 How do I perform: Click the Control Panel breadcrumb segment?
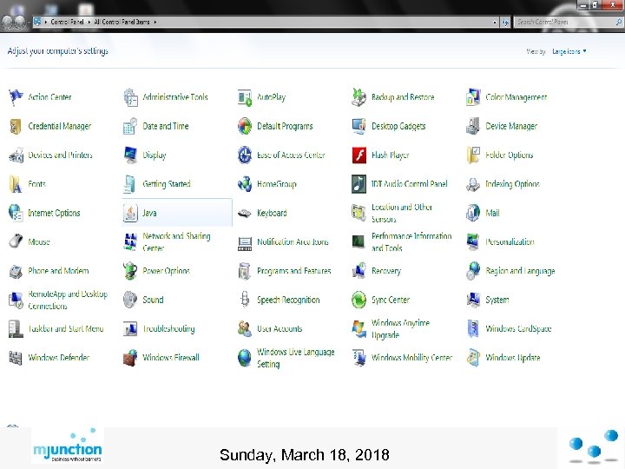pos(67,22)
